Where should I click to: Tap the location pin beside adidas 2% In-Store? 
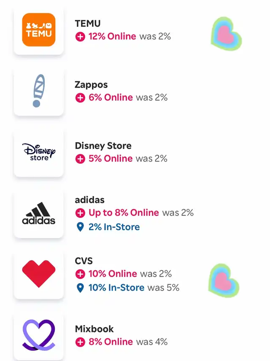(x=80, y=227)
